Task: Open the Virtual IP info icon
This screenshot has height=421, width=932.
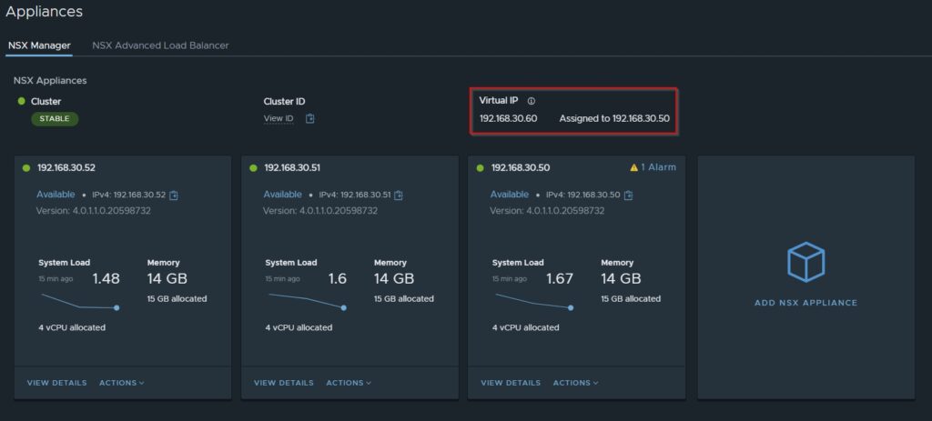Action: tap(532, 101)
